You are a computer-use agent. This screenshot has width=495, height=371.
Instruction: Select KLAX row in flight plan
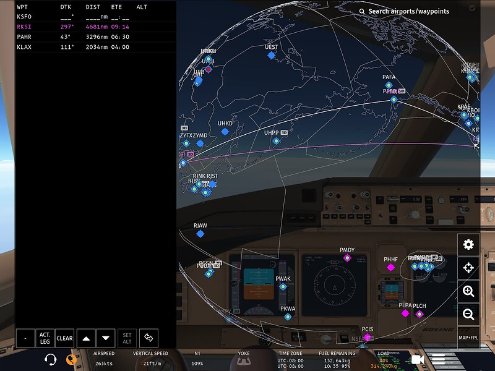[96, 47]
